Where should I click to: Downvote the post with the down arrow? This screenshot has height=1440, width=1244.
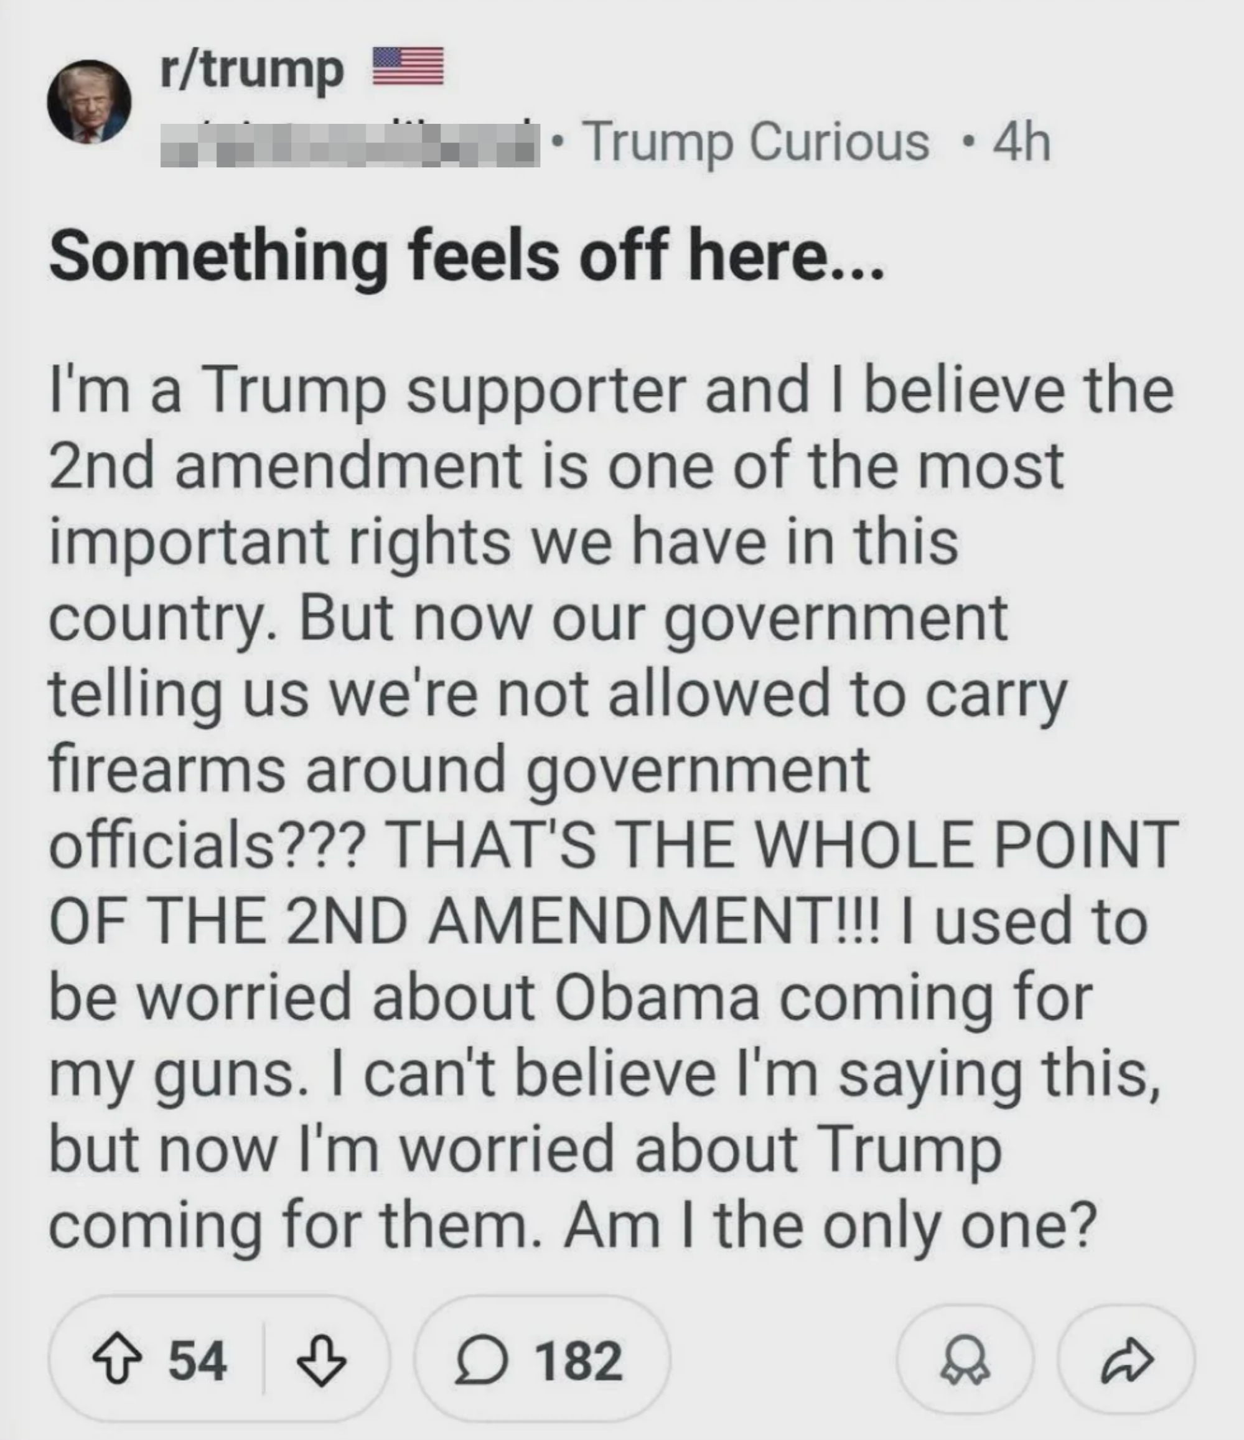[x=321, y=1361]
